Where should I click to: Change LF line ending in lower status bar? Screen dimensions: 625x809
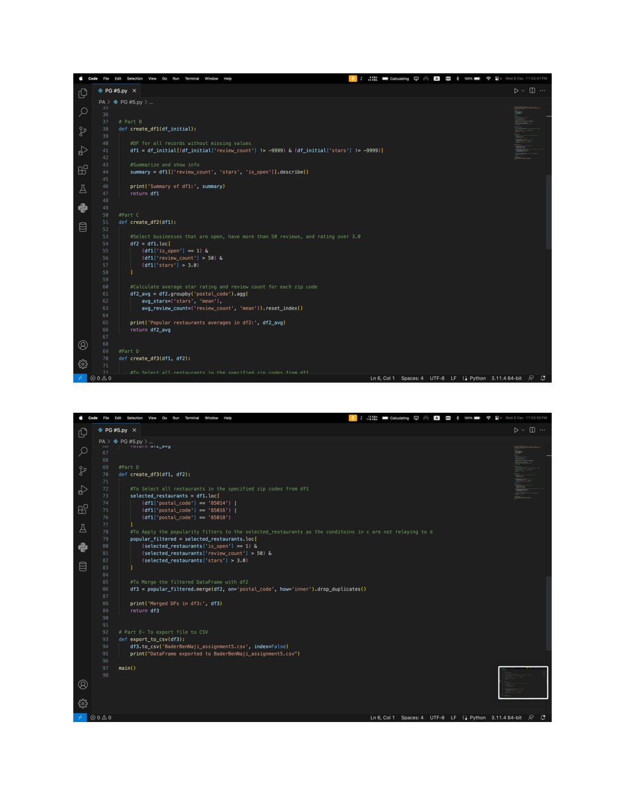pyautogui.click(x=453, y=717)
